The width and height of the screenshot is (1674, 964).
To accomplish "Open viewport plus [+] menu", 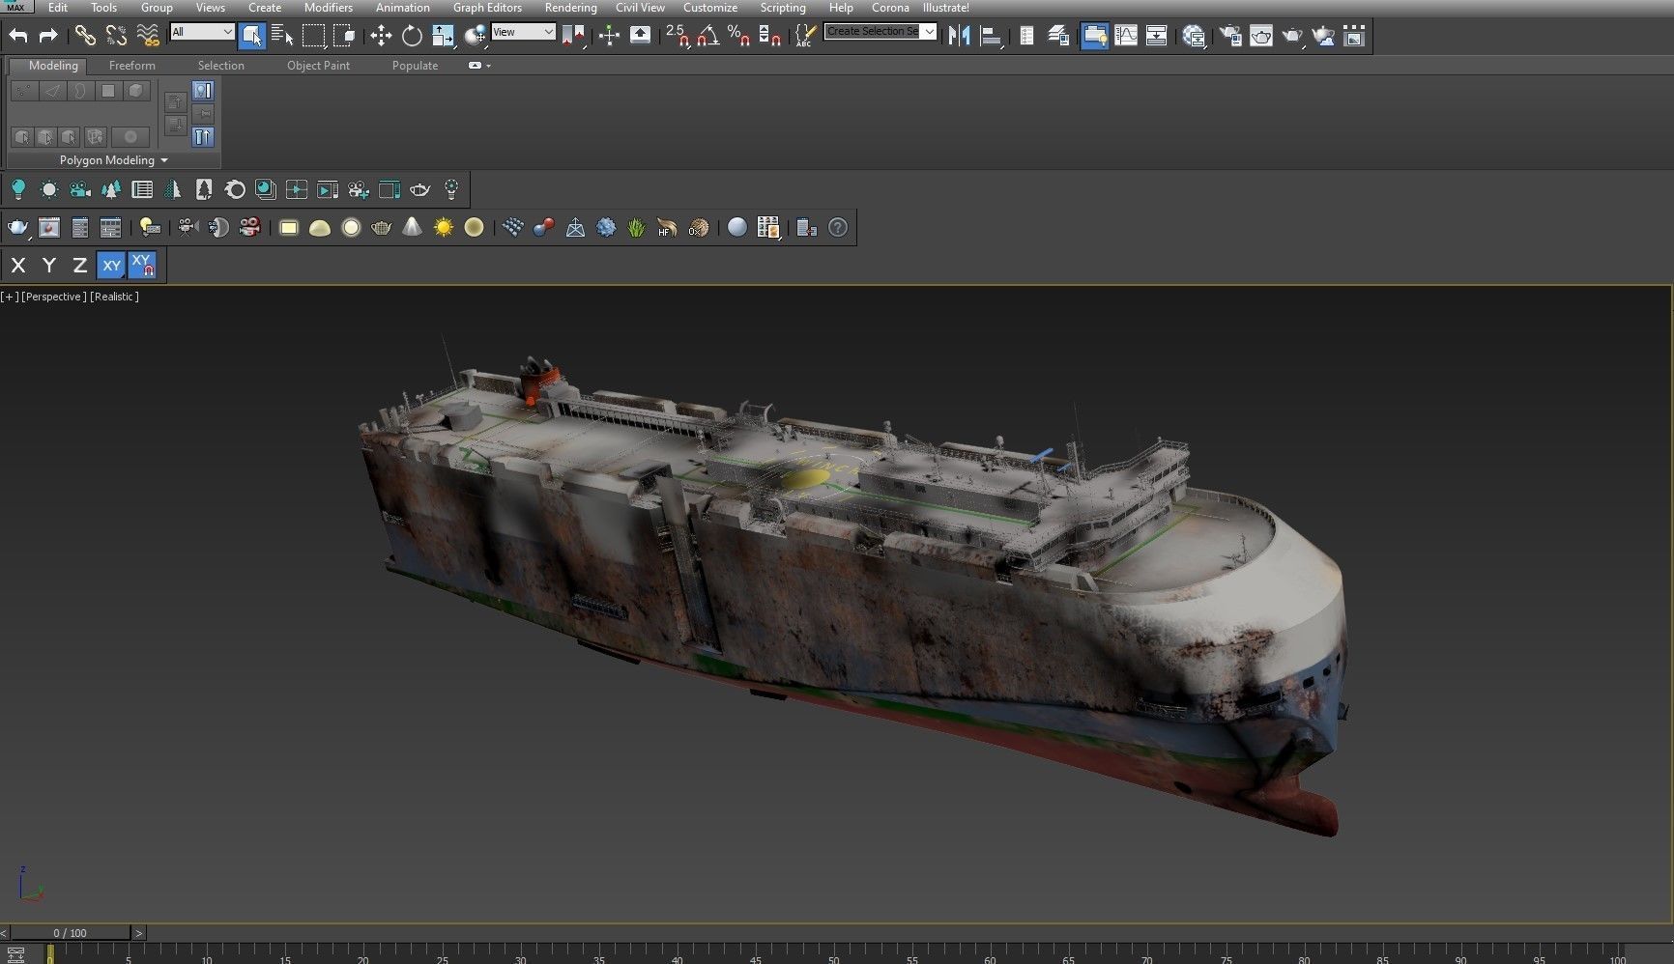I will point(10,297).
